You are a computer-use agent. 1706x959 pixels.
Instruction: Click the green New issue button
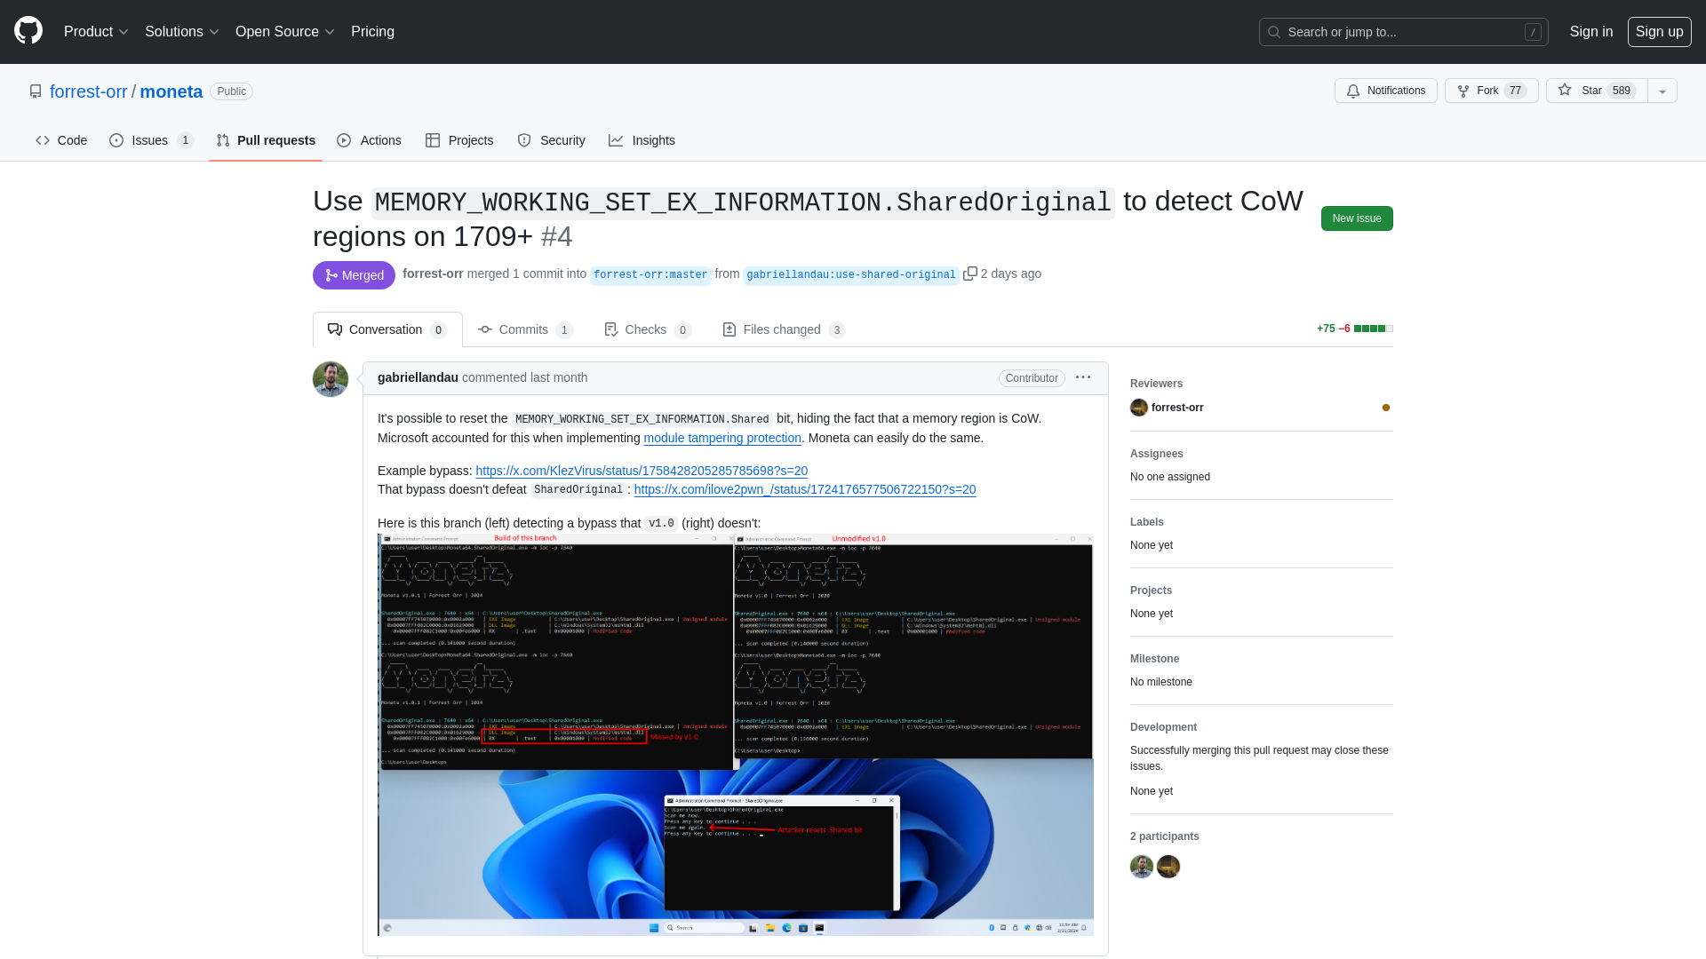1357,218
